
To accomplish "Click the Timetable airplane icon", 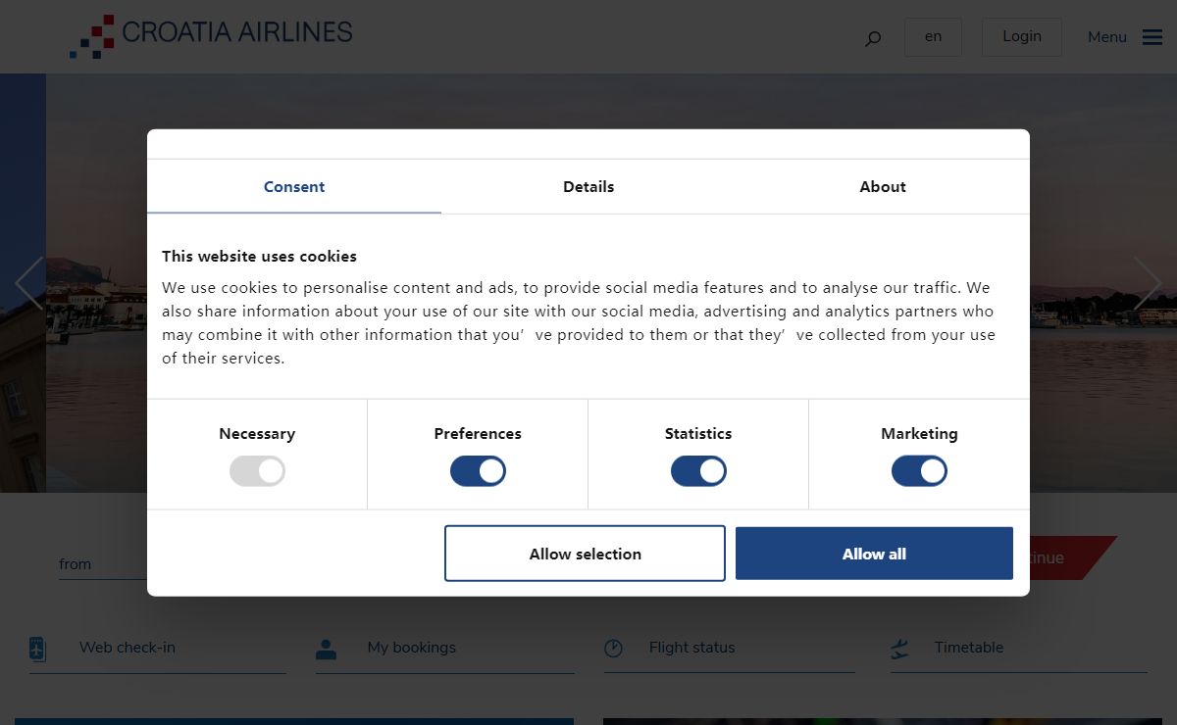I will tap(899, 649).
